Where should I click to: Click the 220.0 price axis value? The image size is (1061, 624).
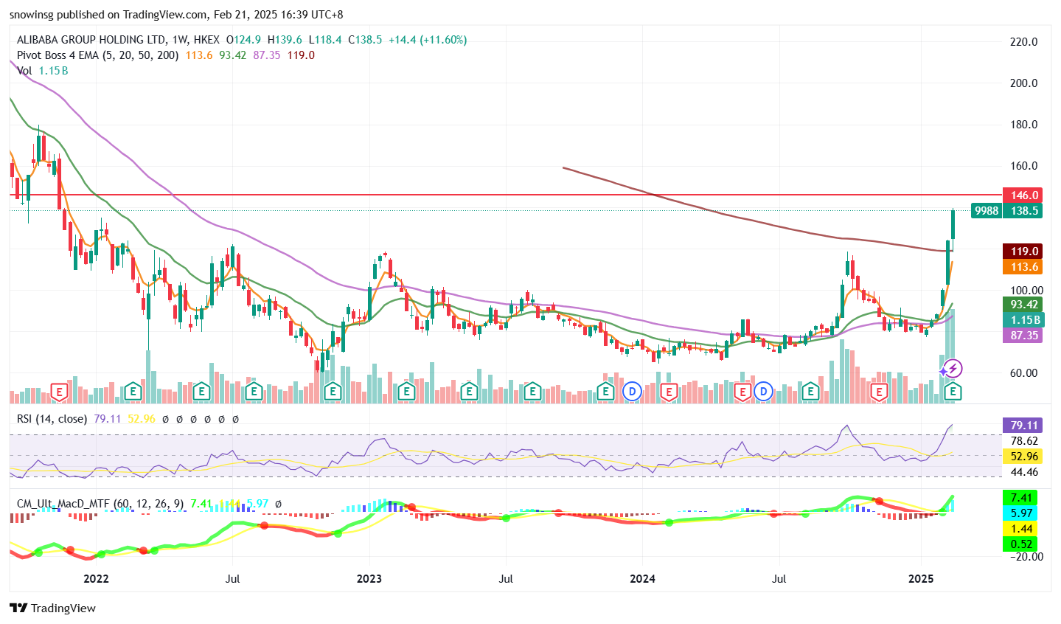tap(1023, 42)
